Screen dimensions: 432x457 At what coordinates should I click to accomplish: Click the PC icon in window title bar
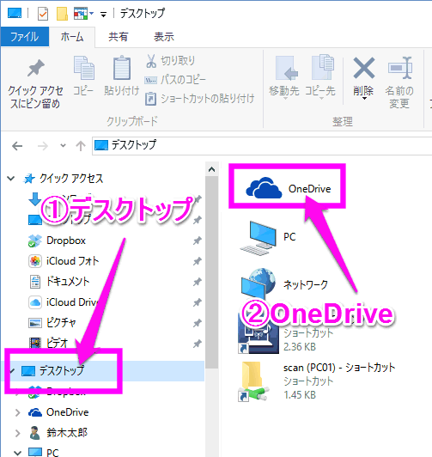[x=15, y=14]
